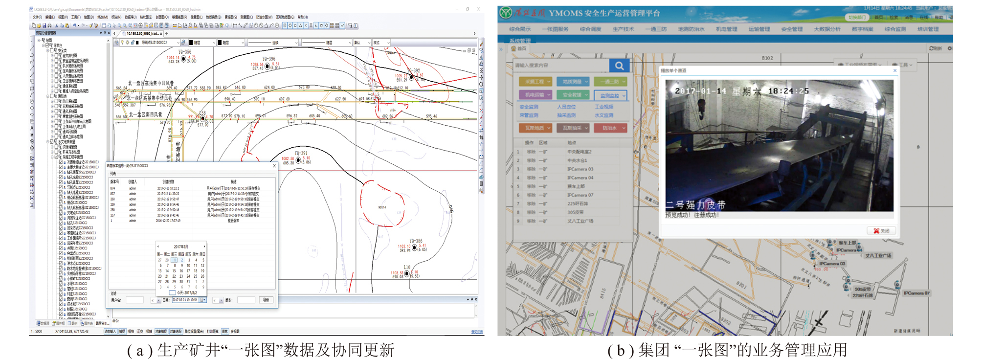
Task: Select the Zoom out magnifier tool
Action: coord(125,25)
